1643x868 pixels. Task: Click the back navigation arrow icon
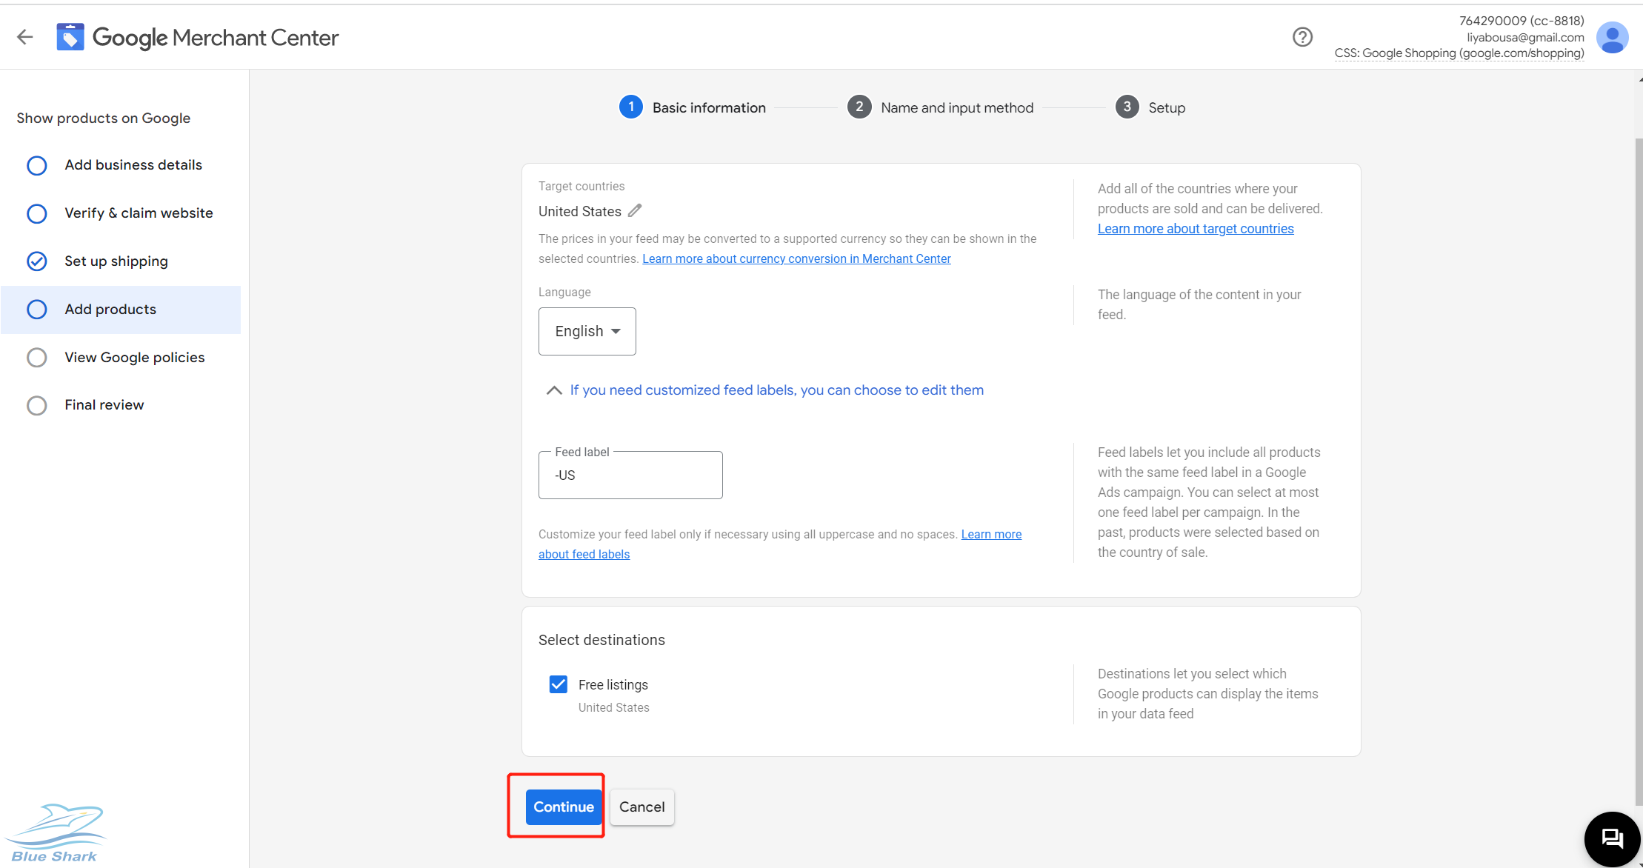pos(26,38)
